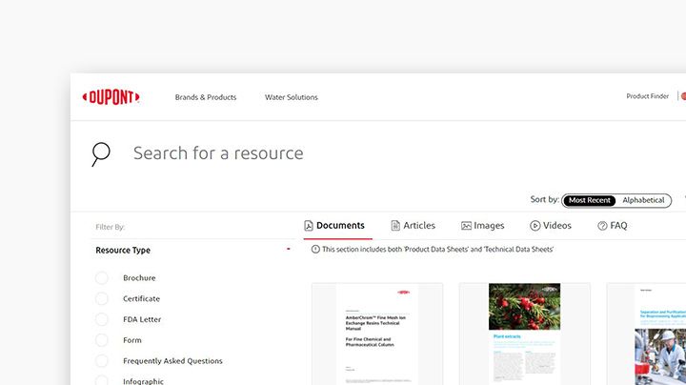Screen dimensions: 686x385
Task: Select the Infographic filter option
Action: pyautogui.click(x=102, y=381)
